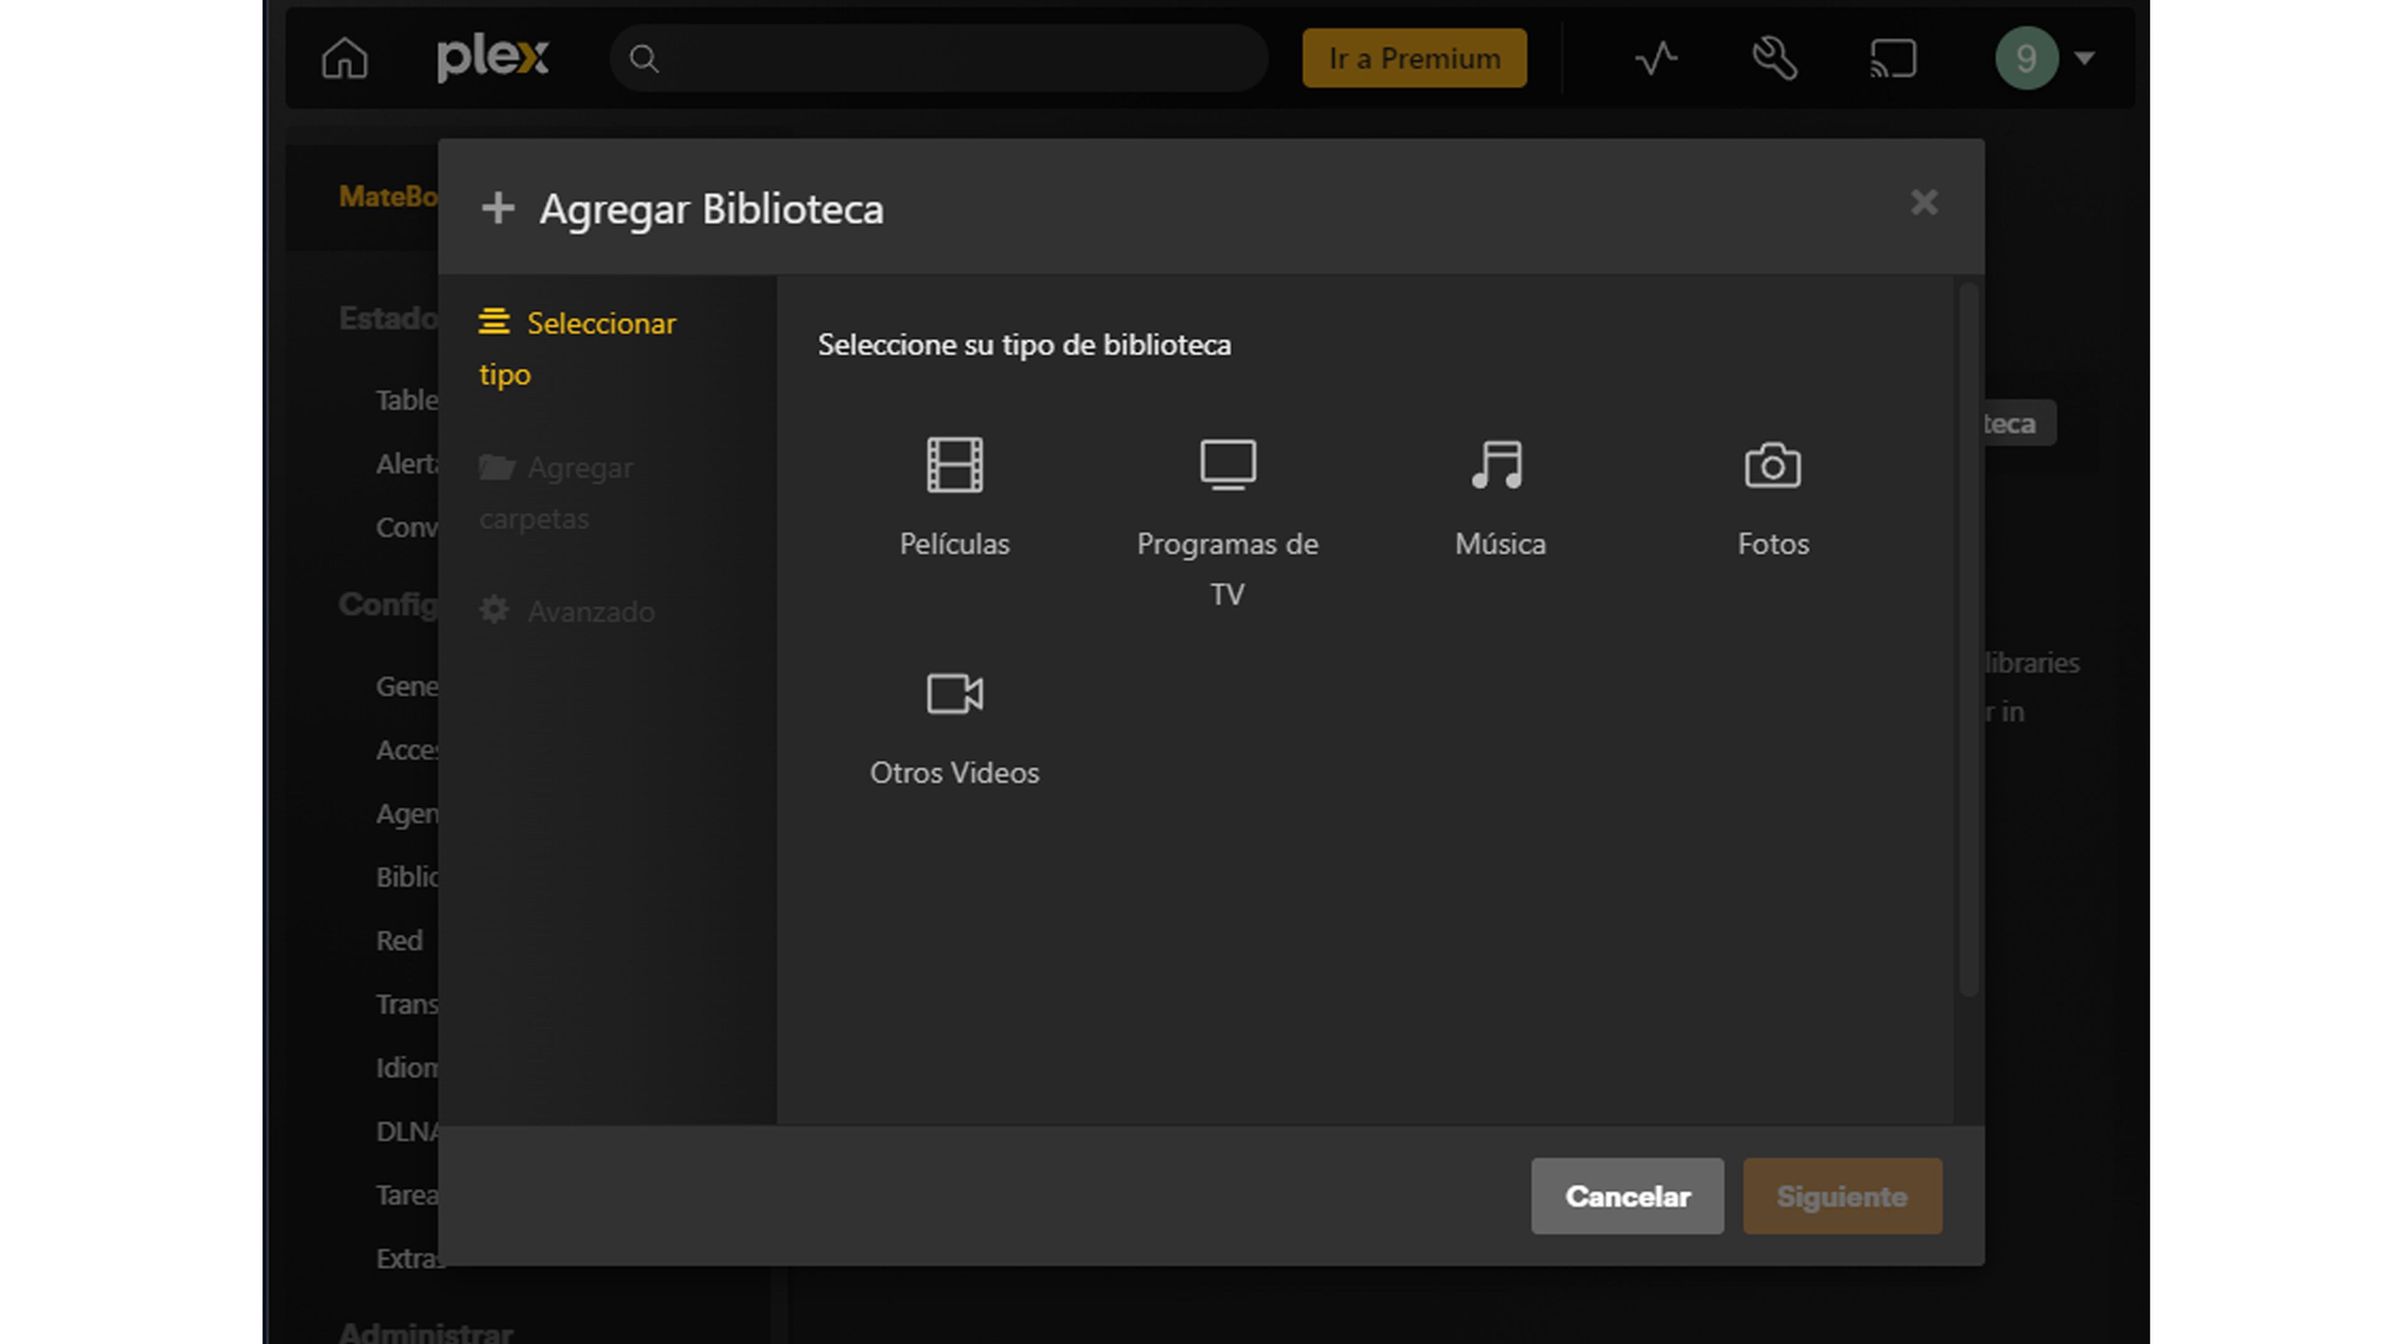
Task: Click the Agregar carpetas folder icon
Action: 496,467
